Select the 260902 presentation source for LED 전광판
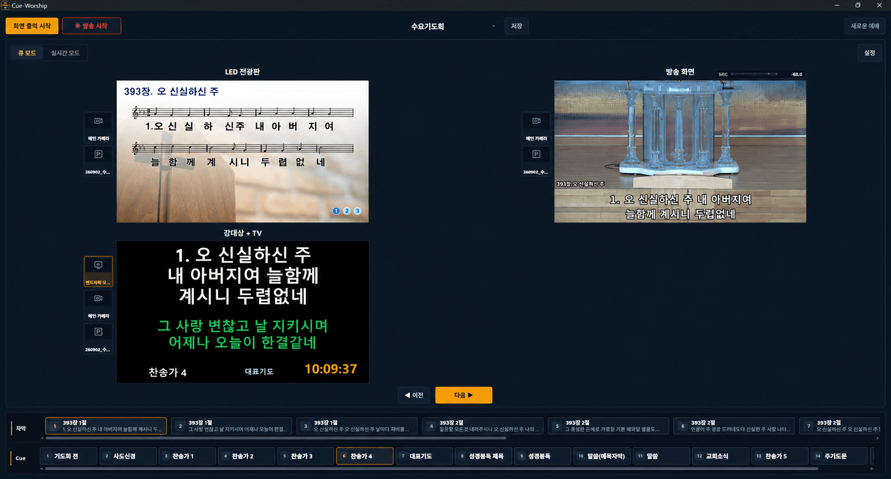The width and height of the screenshot is (891, 479). (98, 160)
